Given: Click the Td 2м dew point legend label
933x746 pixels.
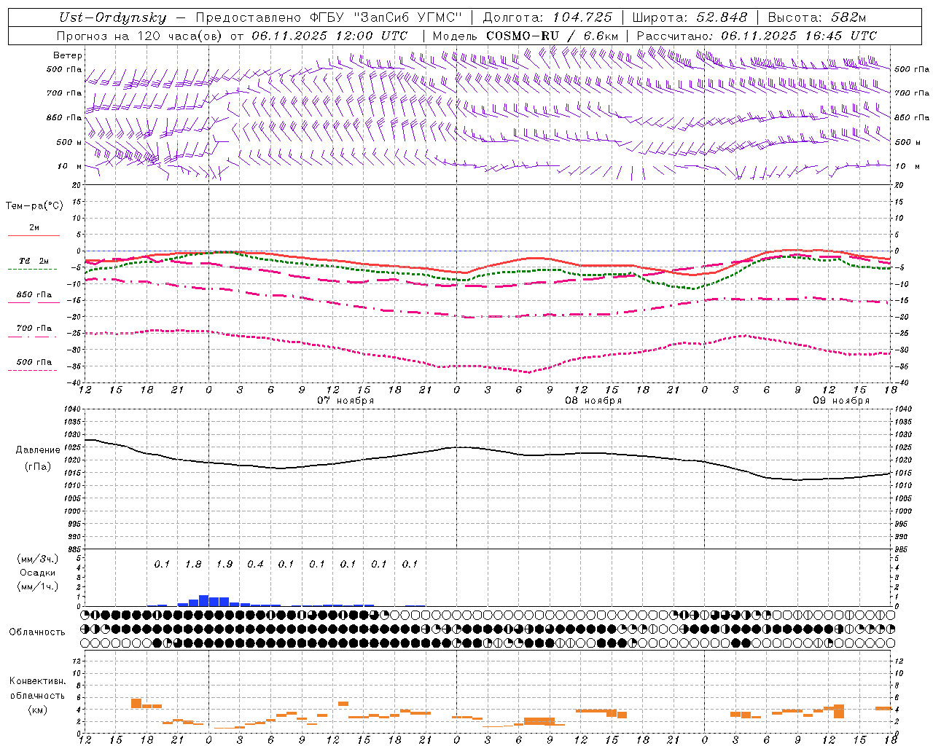Looking at the screenshot, I should [x=34, y=261].
